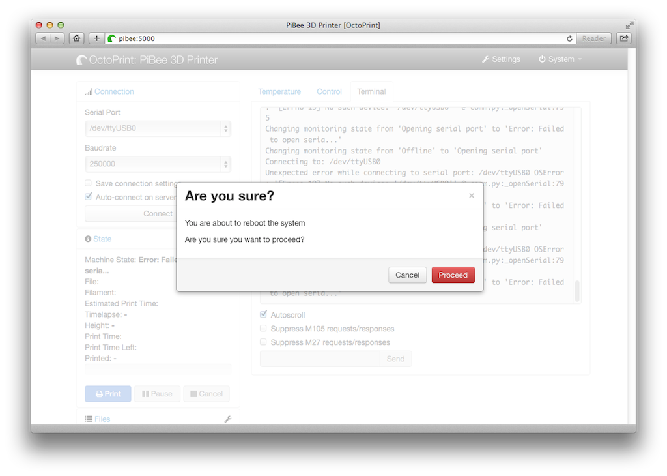The width and height of the screenshot is (667, 476).
Task: Click the Reader button in address bar
Action: (594, 38)
